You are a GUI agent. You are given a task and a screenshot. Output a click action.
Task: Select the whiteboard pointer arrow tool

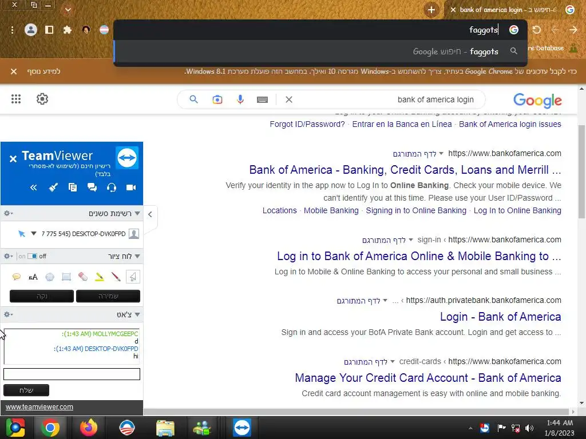[x=133, y=277]
